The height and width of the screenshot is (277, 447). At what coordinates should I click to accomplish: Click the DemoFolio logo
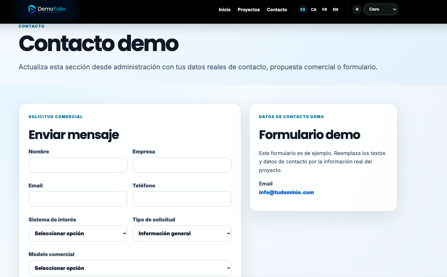tap(47, 9)
